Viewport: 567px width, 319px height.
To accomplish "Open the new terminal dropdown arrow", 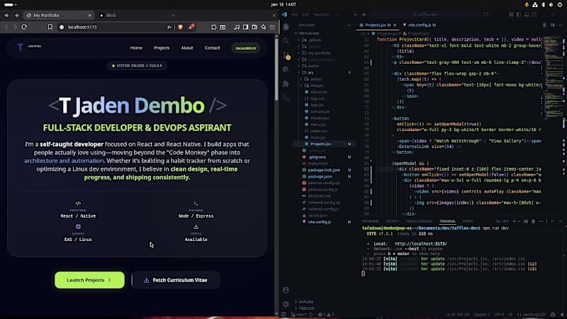I will click(x=519, y=221).
